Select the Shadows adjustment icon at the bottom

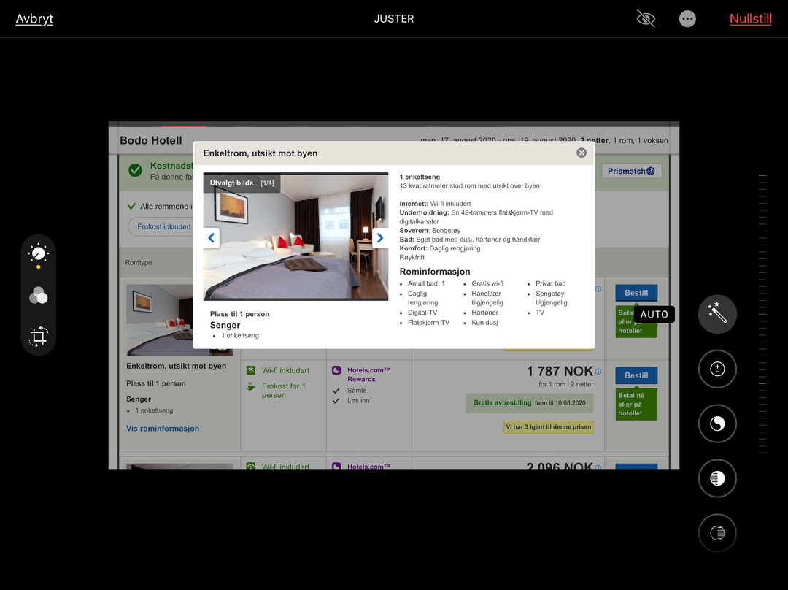coord(717,533)
